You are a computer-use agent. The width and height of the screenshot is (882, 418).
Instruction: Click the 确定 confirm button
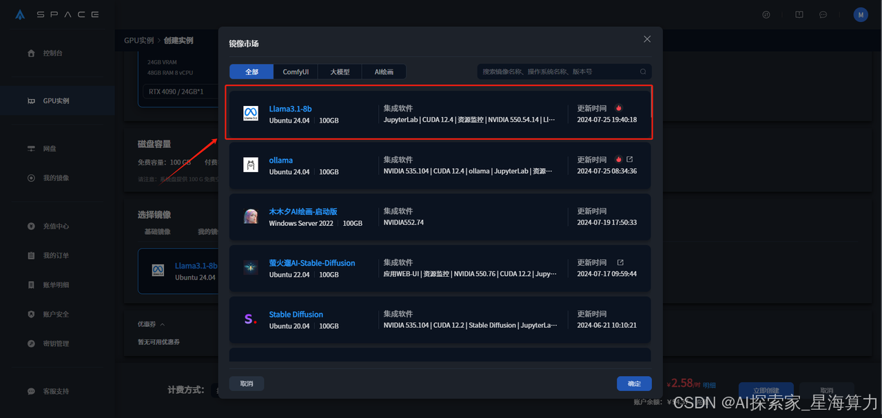[x=635, y=384]
